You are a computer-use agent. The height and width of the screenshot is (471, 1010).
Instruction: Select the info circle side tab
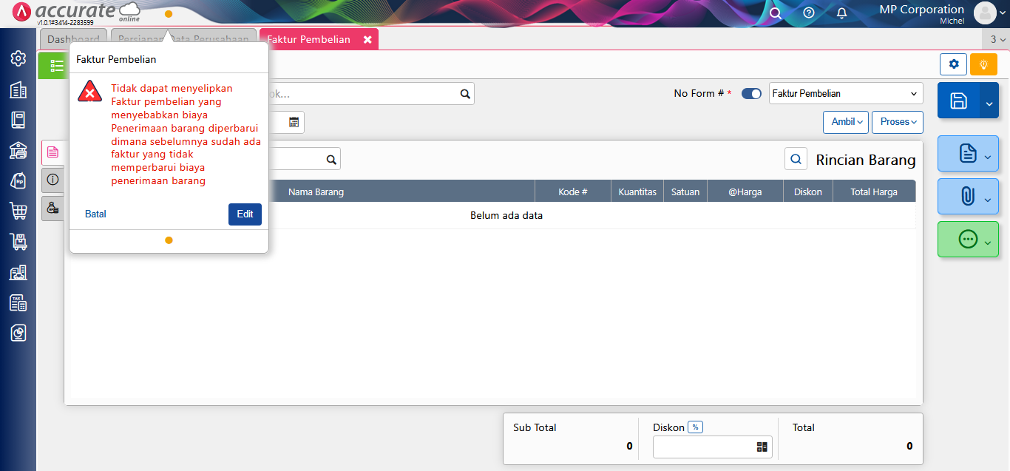tap(52, 180)
